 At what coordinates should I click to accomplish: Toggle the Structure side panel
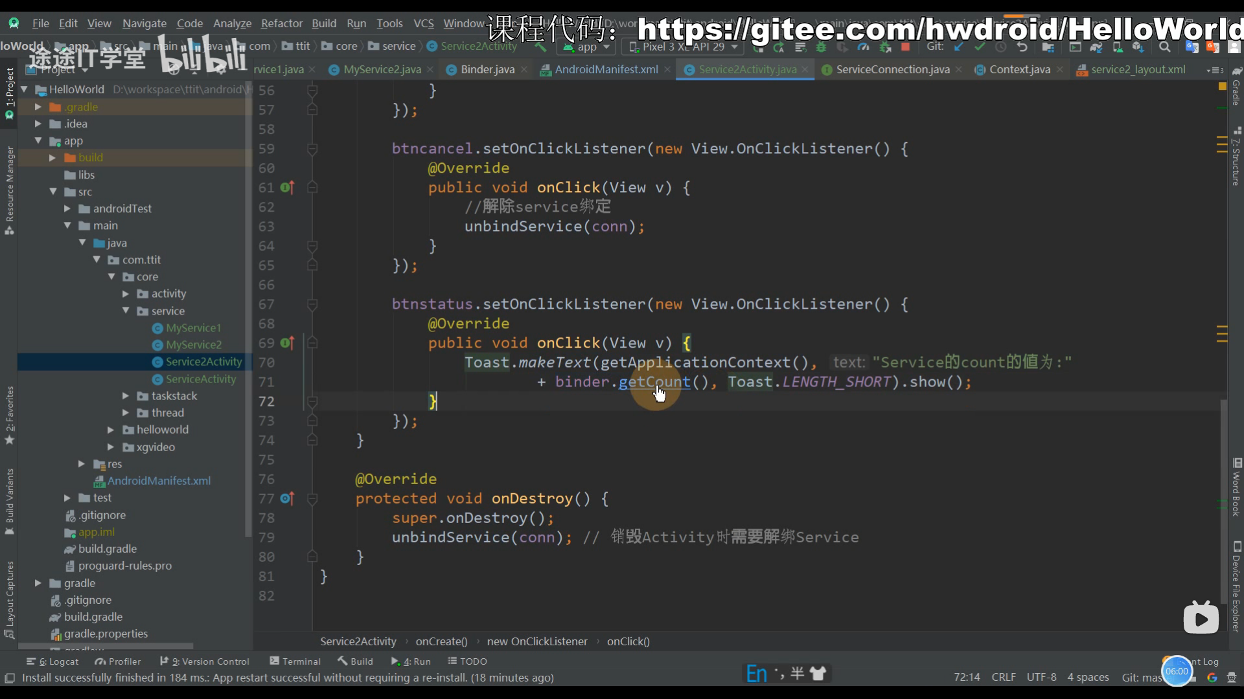coord(1236,157)
